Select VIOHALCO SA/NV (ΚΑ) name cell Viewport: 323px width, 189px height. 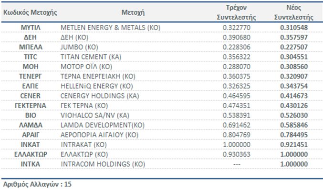click(95, 115)
